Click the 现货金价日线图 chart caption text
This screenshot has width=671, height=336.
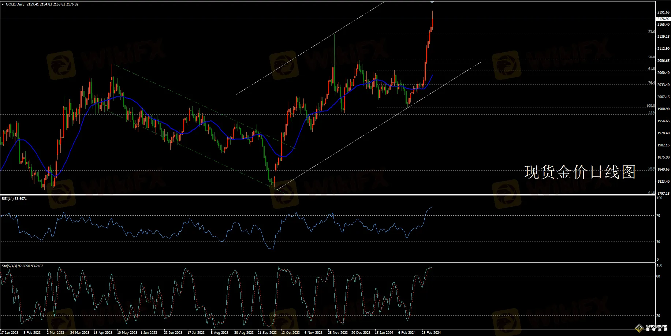[580, 172]
